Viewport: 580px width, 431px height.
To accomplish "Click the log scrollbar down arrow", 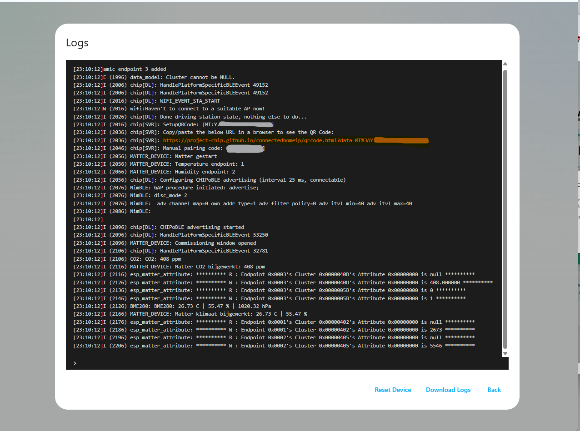I will (505, 353).
